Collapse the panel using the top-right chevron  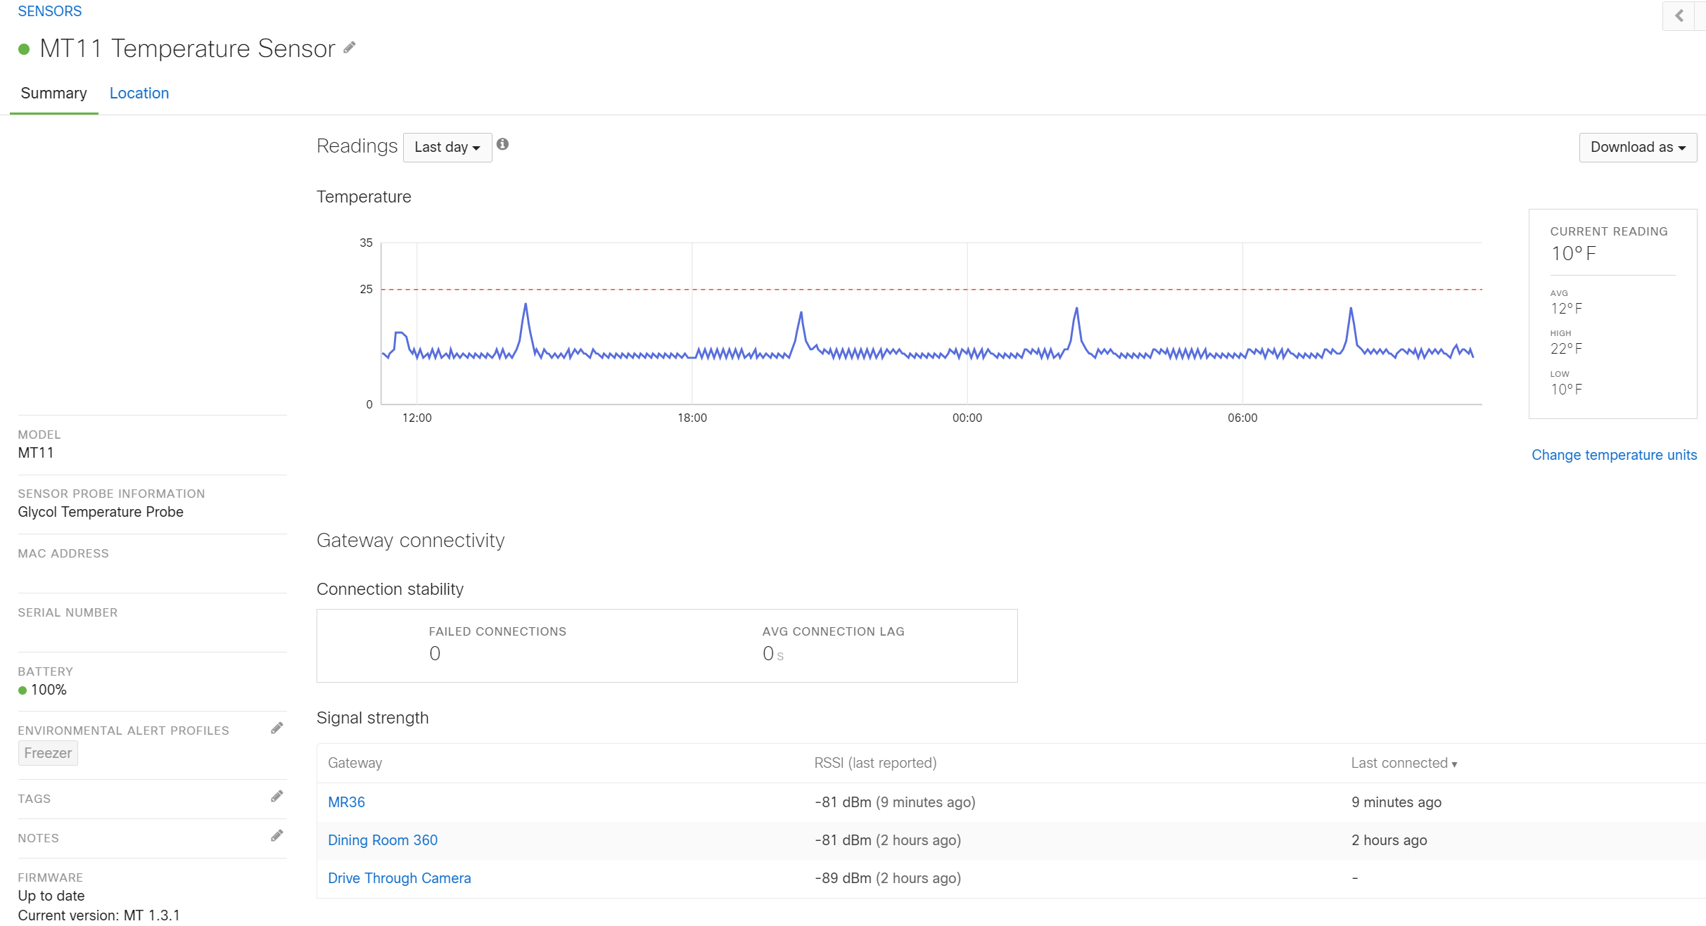pyautogui.click(x=1680, y=15)
